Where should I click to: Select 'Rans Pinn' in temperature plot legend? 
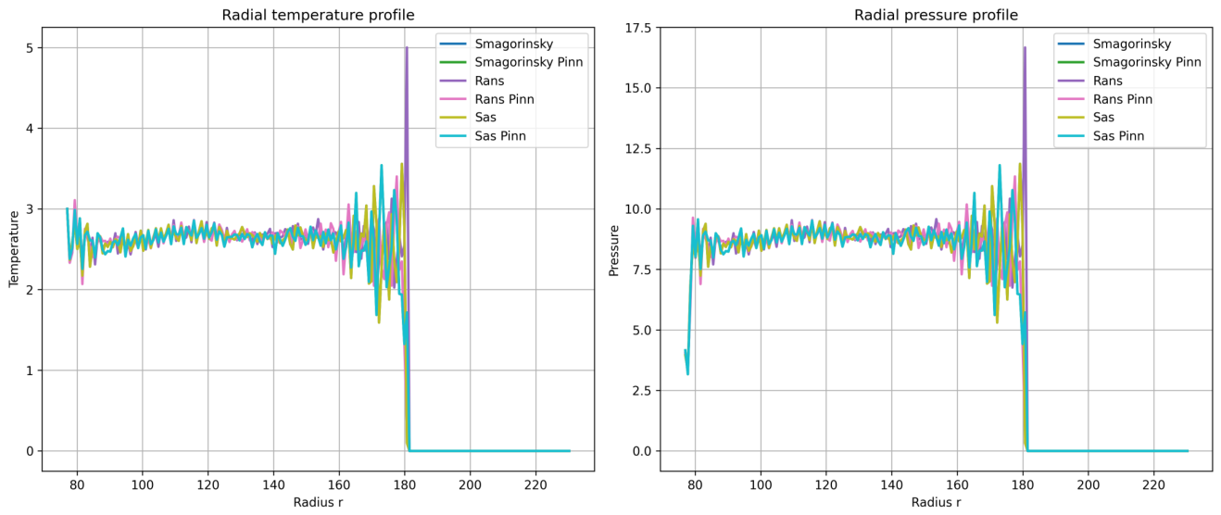coord(504,99)
